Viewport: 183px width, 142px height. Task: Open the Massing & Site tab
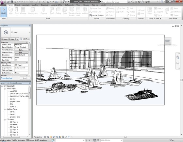(56, 5)
